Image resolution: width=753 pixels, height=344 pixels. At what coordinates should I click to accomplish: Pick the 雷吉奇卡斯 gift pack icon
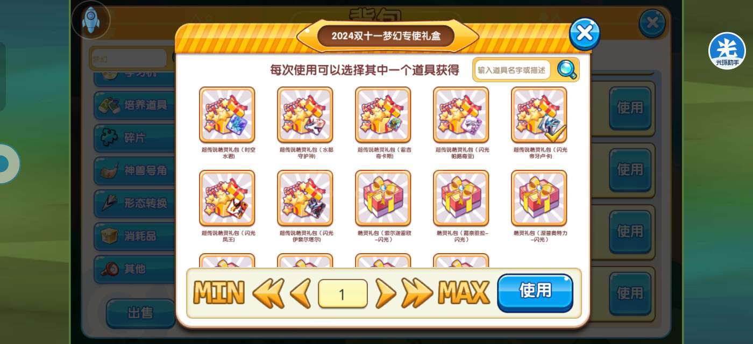click(x=383, y=115)
